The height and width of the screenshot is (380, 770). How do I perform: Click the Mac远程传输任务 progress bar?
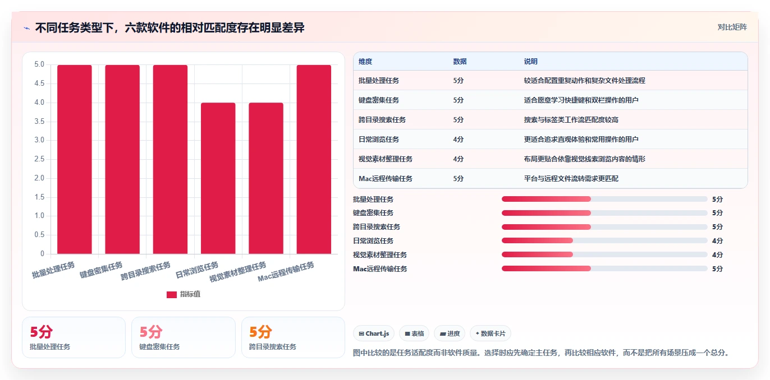click(604, 268)
